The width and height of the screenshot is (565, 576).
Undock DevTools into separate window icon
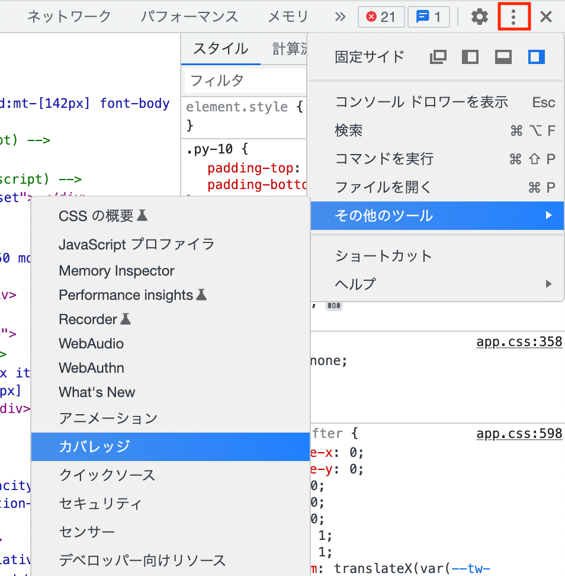438,56
